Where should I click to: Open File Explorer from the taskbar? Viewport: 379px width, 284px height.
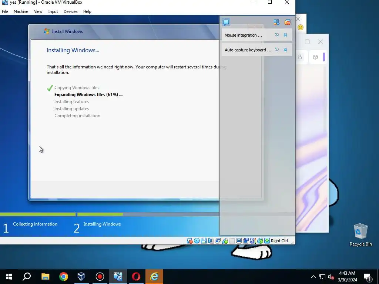(45, 277)
